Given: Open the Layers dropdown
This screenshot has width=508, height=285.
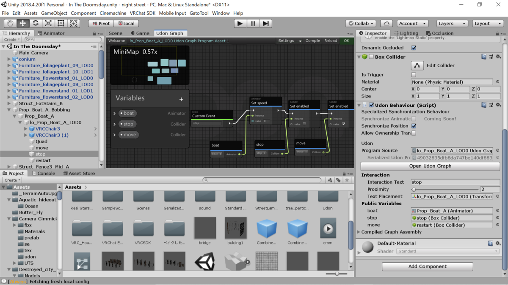Looking at the screenshot, I should click(452, 24).
